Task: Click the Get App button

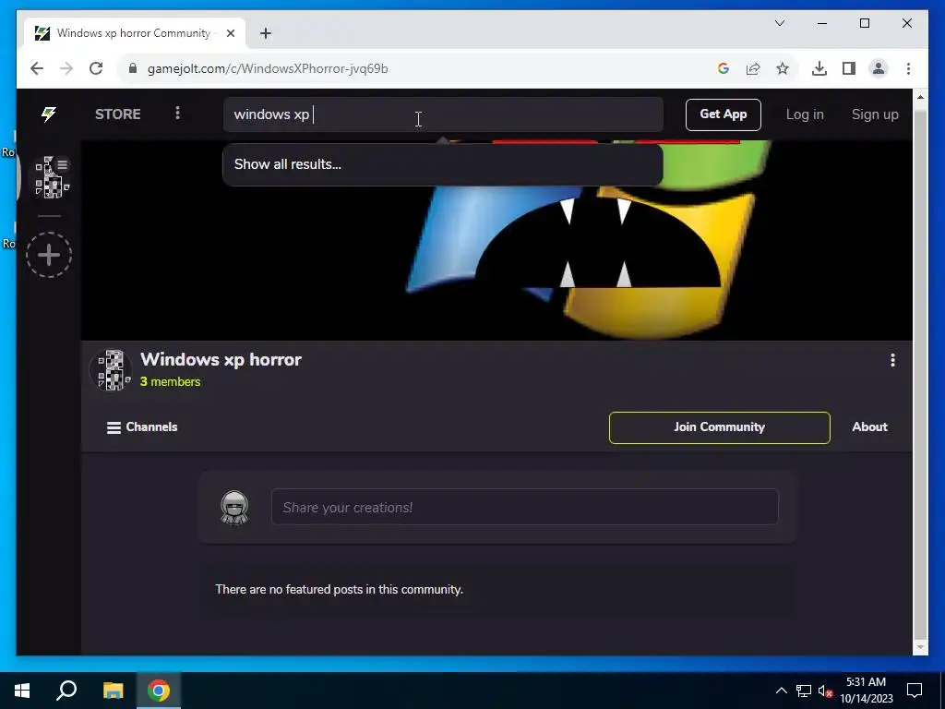Action: pos(724,114)
